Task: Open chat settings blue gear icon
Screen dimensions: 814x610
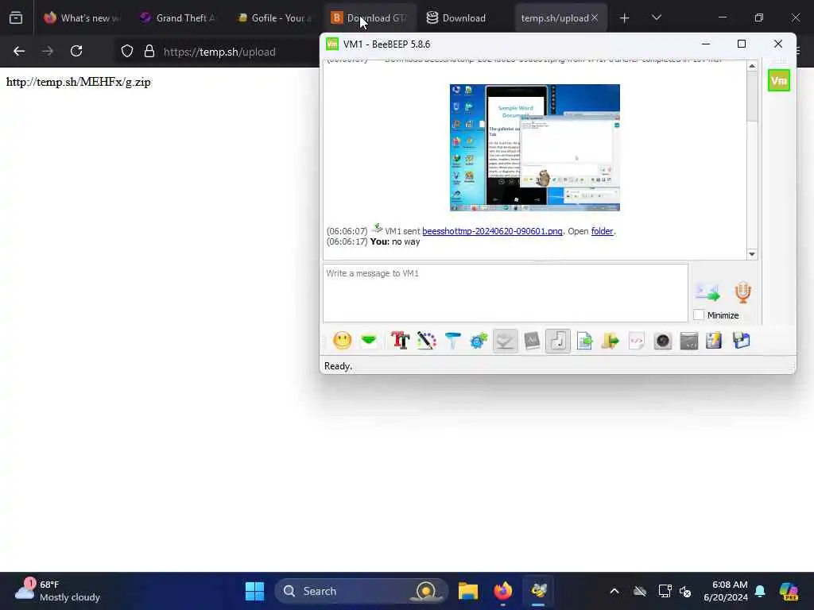Action: [x=479, y=341]
